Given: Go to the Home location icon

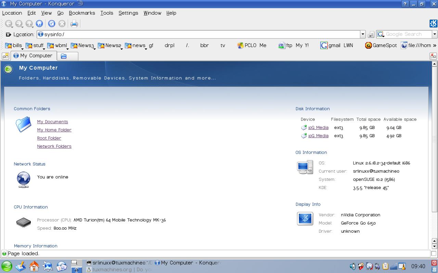Looking at the screenshot, I should [39, 24].
